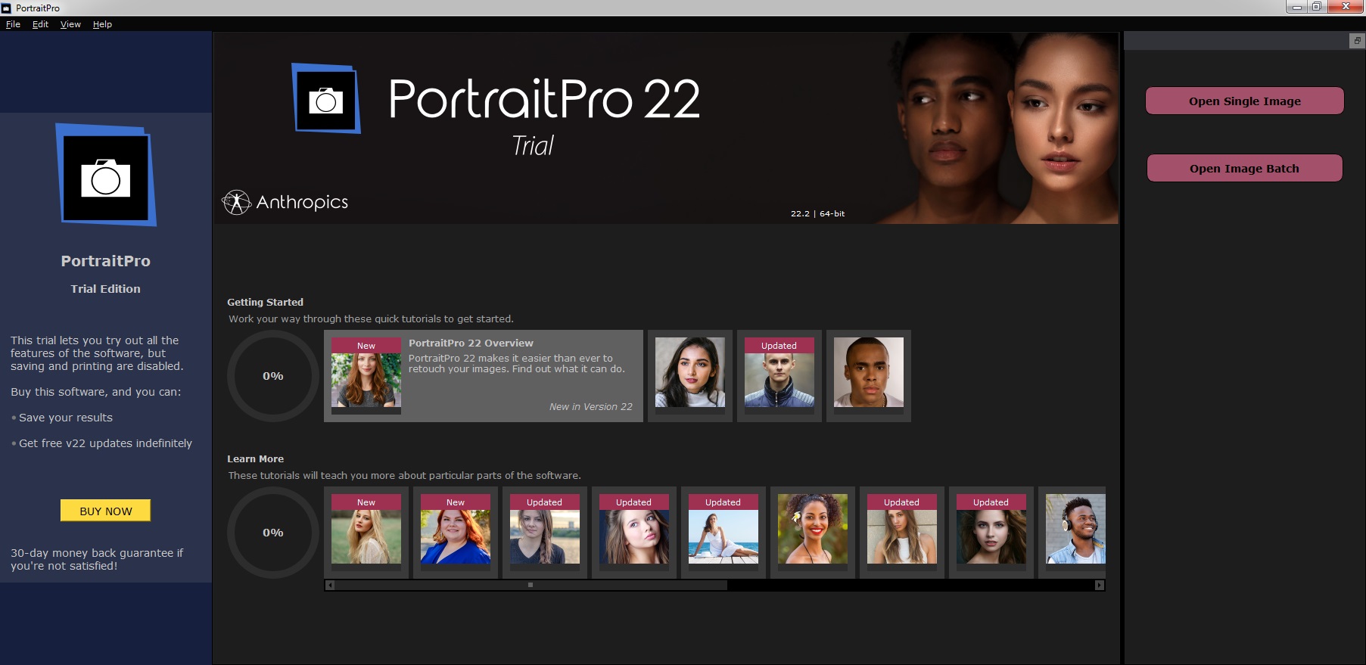Click the panel undock icon top right
Image resolution: width=1366 pixels, height=665 pixels.
(x=1357, y=41)
